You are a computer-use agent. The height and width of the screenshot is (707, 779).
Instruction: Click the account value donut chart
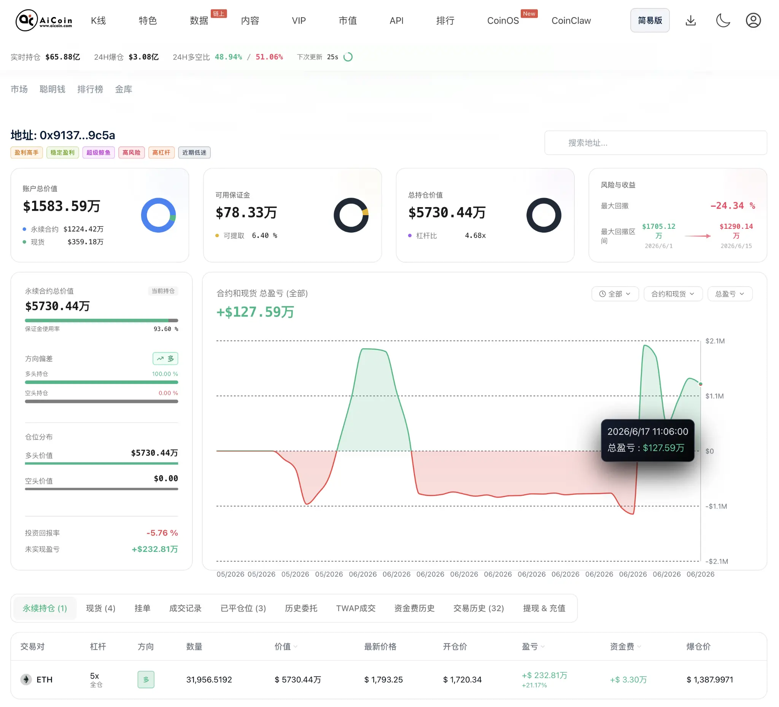coord(159,215)
